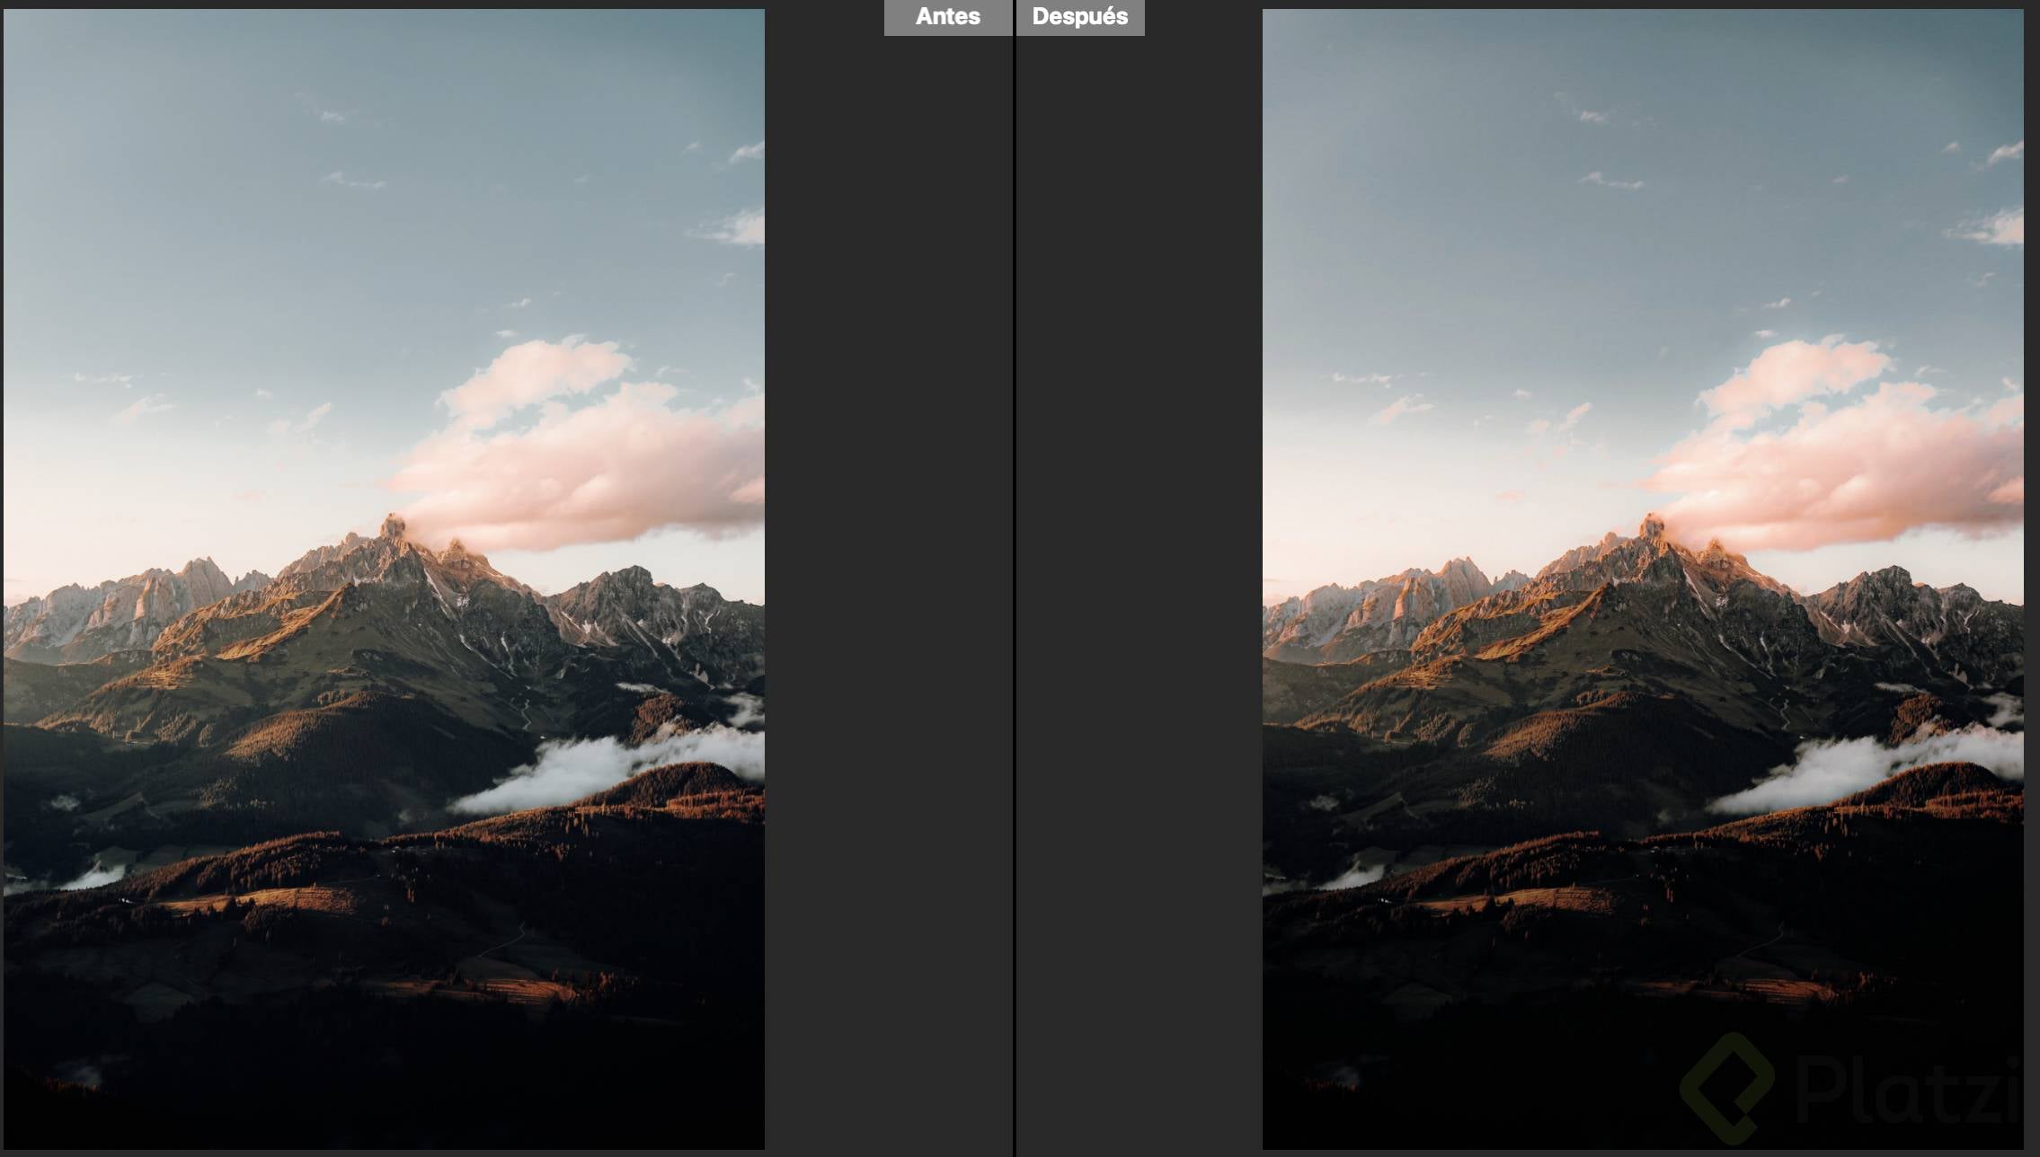
Task: Click the highest mountain peak in the Después photo
Action: pyautogui.click(x=1651, y=524)
